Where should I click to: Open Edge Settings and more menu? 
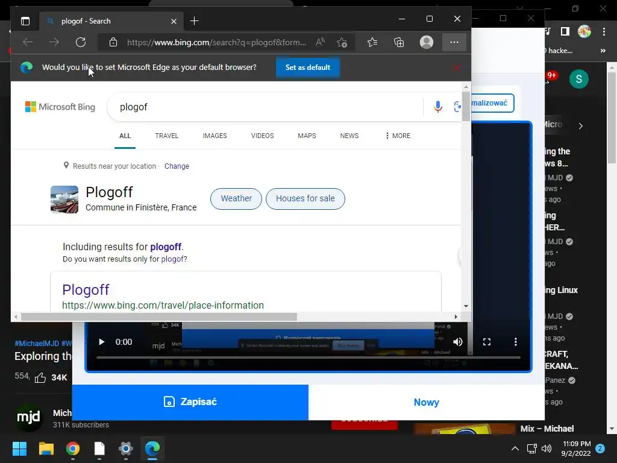[454, 42]
